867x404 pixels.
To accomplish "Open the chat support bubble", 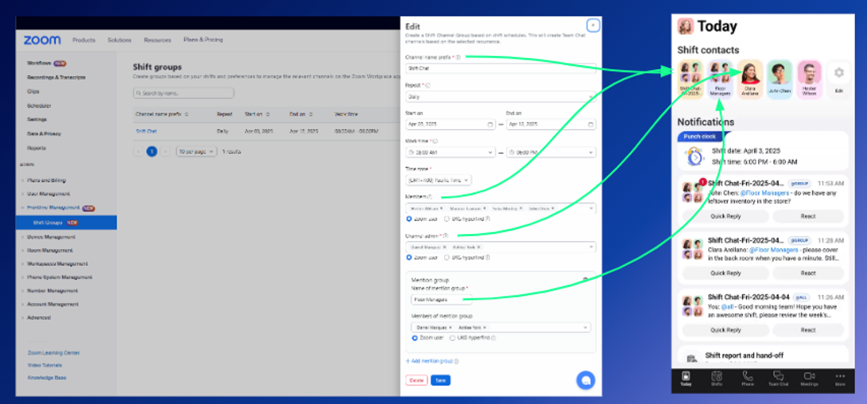I will (585, 380).
